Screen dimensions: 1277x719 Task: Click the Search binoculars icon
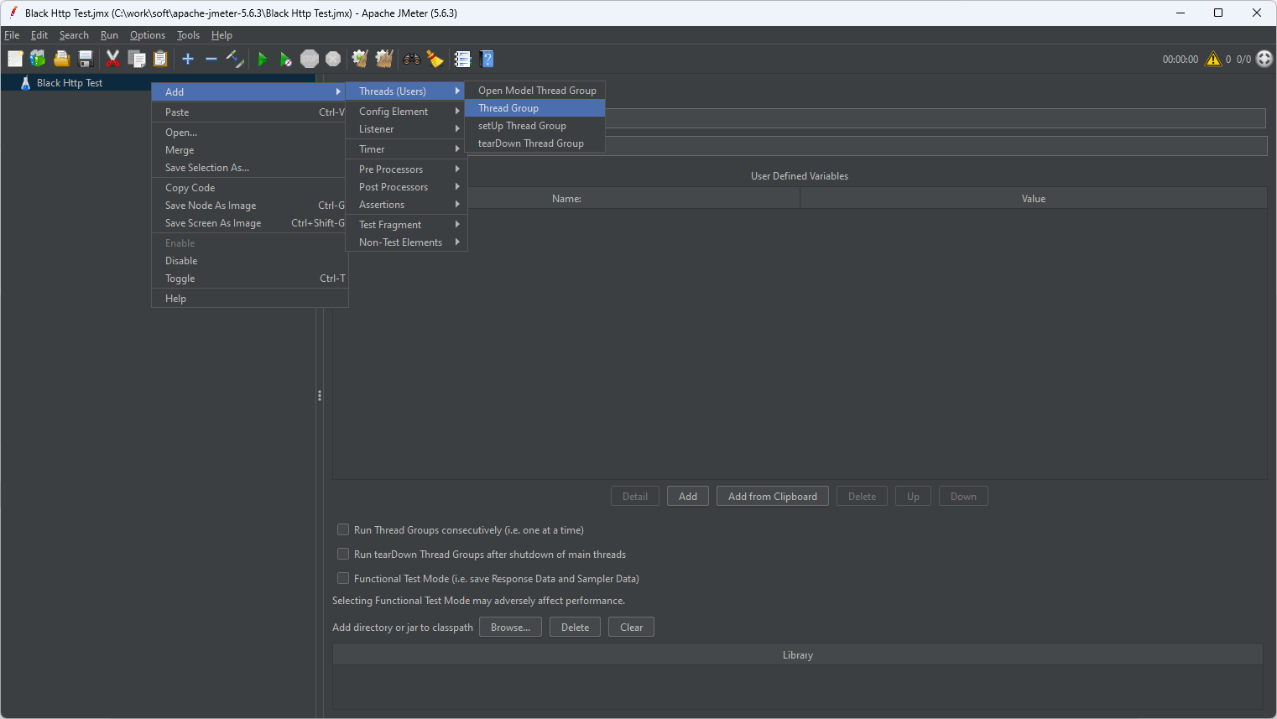point(412,59)
